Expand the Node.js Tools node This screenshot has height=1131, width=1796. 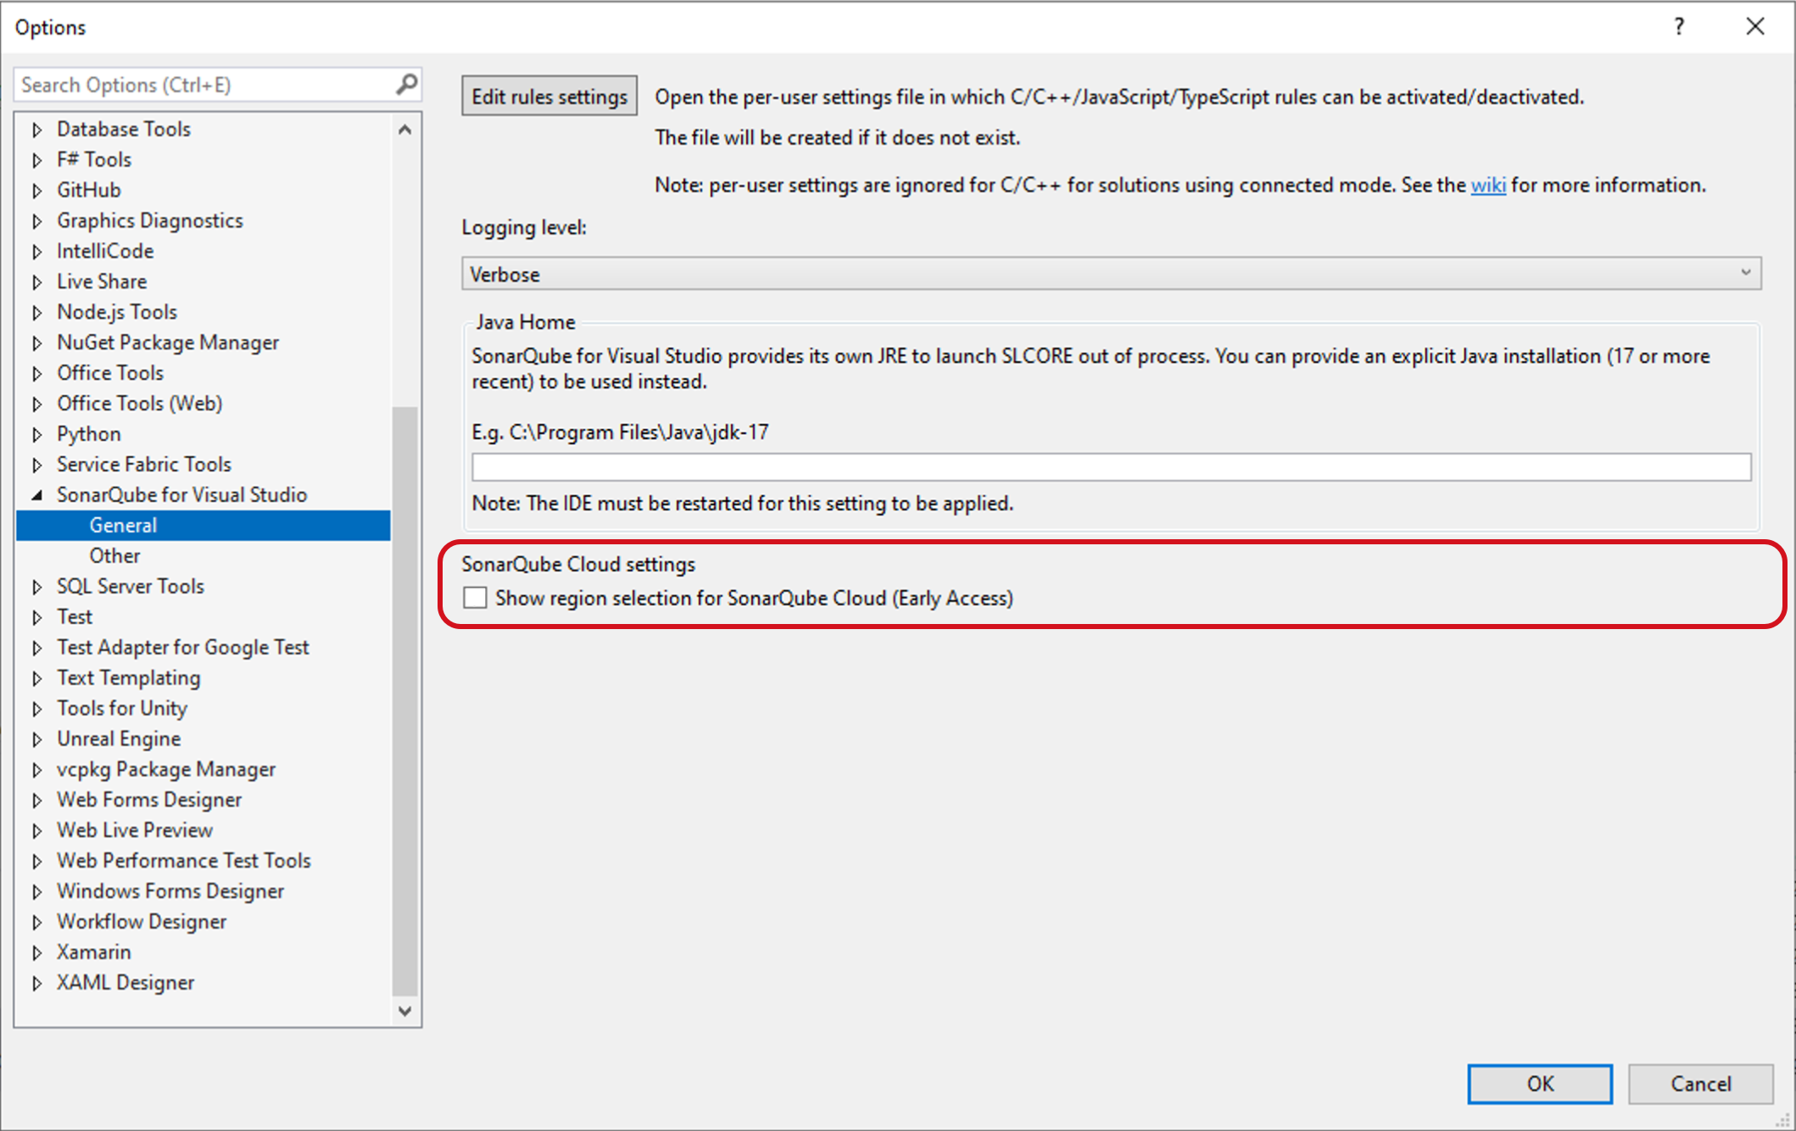point(36,313)
